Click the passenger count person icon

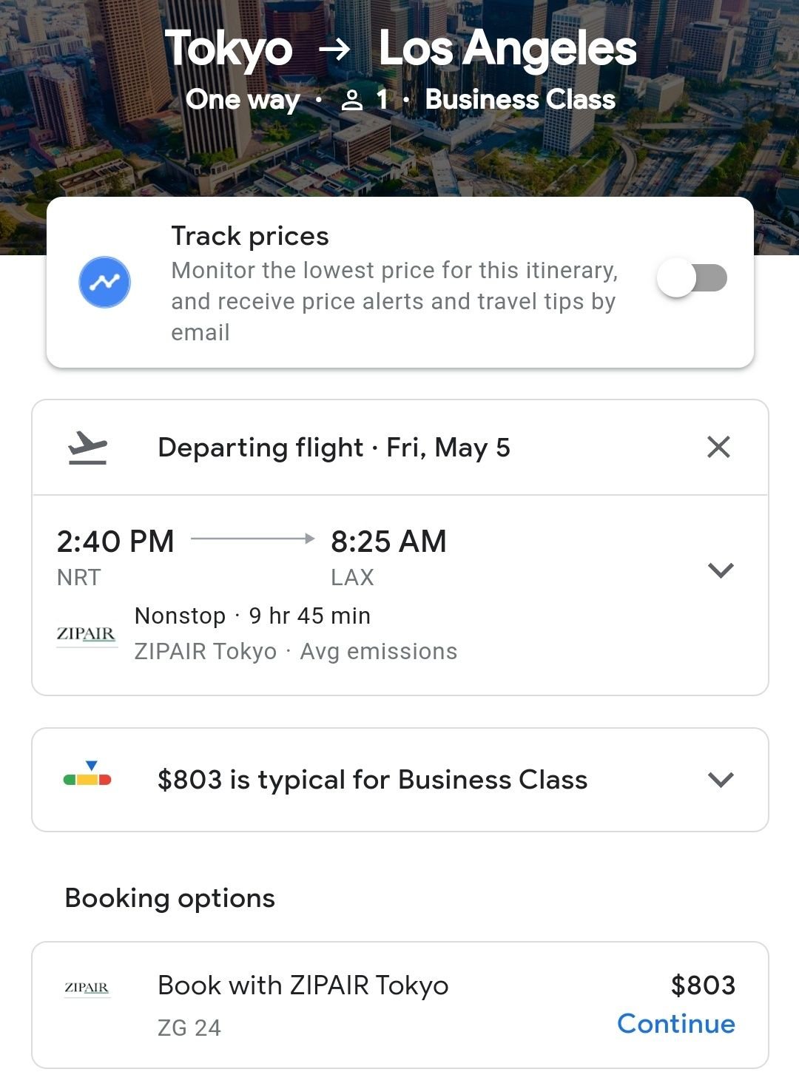click(352, 100)
